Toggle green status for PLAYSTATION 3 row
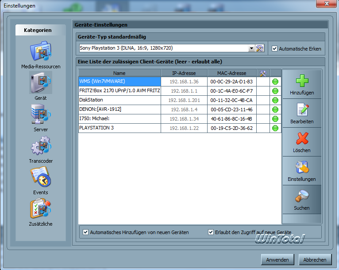Screen dimensions: 339x270 [275, 128]
